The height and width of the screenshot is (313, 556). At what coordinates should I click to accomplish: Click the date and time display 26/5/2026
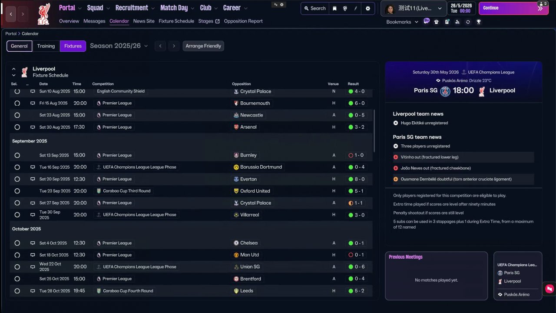[x=461, y=8]
